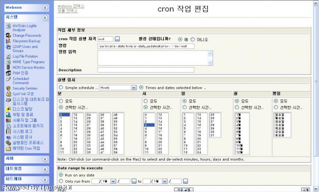Screen dimensions: 319x192
Task: Choose Times and dates selected below option
Action: (x=141, y=88)
